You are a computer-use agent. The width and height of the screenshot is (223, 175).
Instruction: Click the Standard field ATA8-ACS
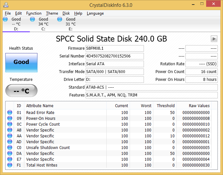coord(152,87)
